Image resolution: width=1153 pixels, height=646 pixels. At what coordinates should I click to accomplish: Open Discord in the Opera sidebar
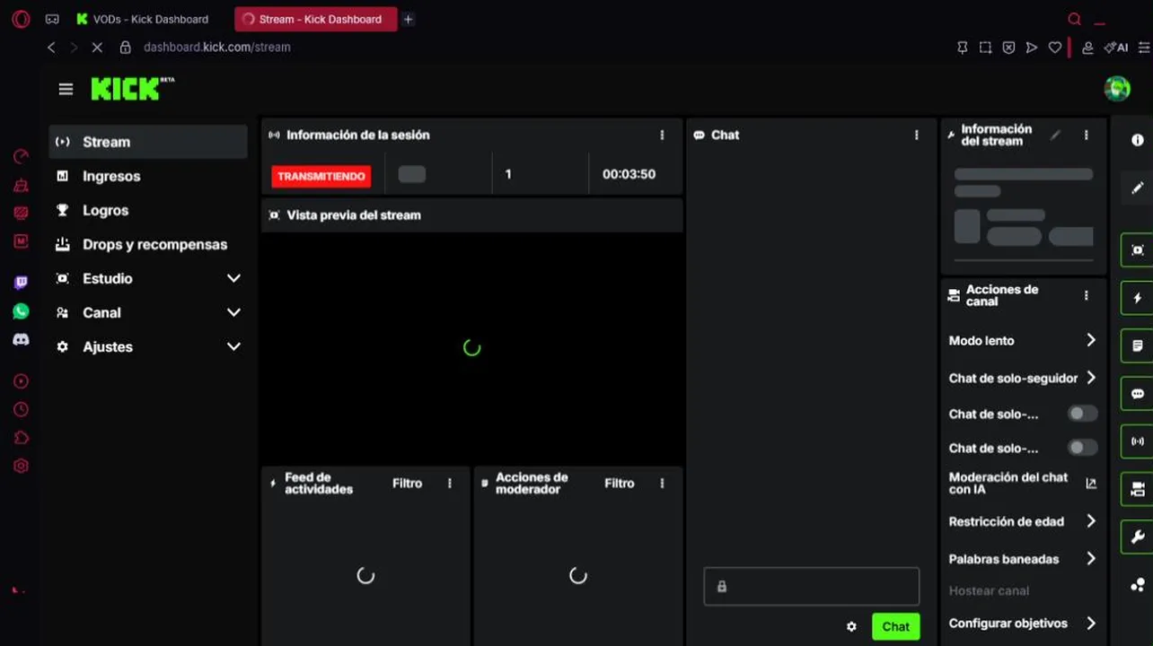(21, 340)
